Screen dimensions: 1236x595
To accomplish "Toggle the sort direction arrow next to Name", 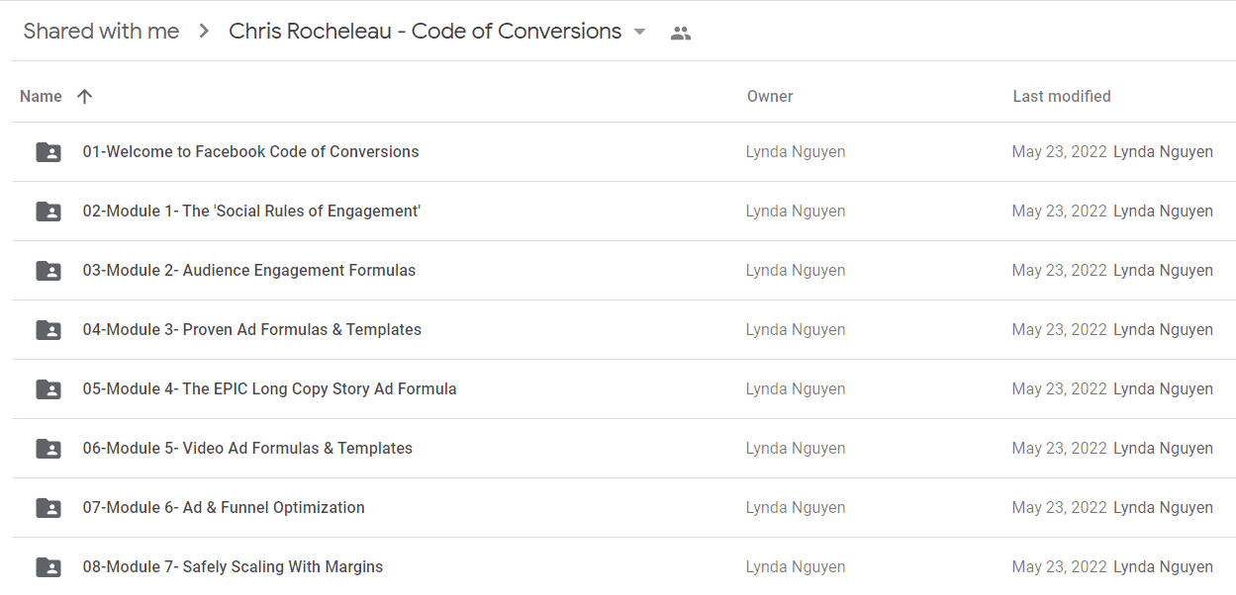I will pos(84,96).
